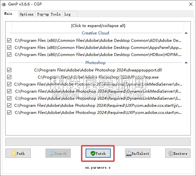
Task: Uncheck the dvaappsupport.dll checkbox
Action: point(9,70)
